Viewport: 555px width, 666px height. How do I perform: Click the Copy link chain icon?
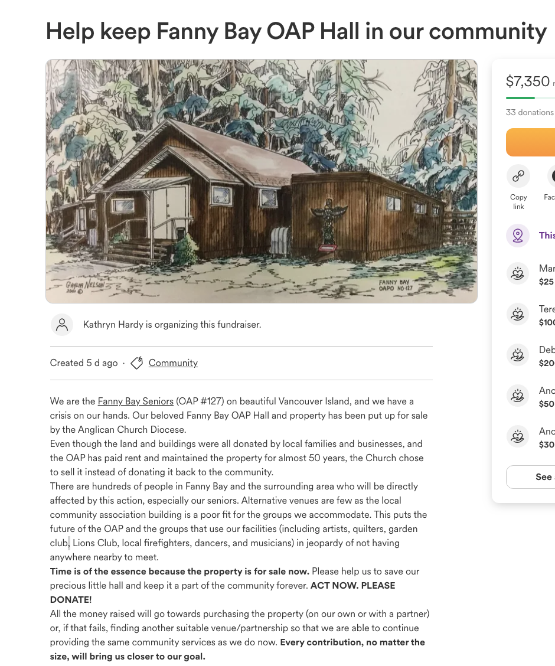[518, 176]
